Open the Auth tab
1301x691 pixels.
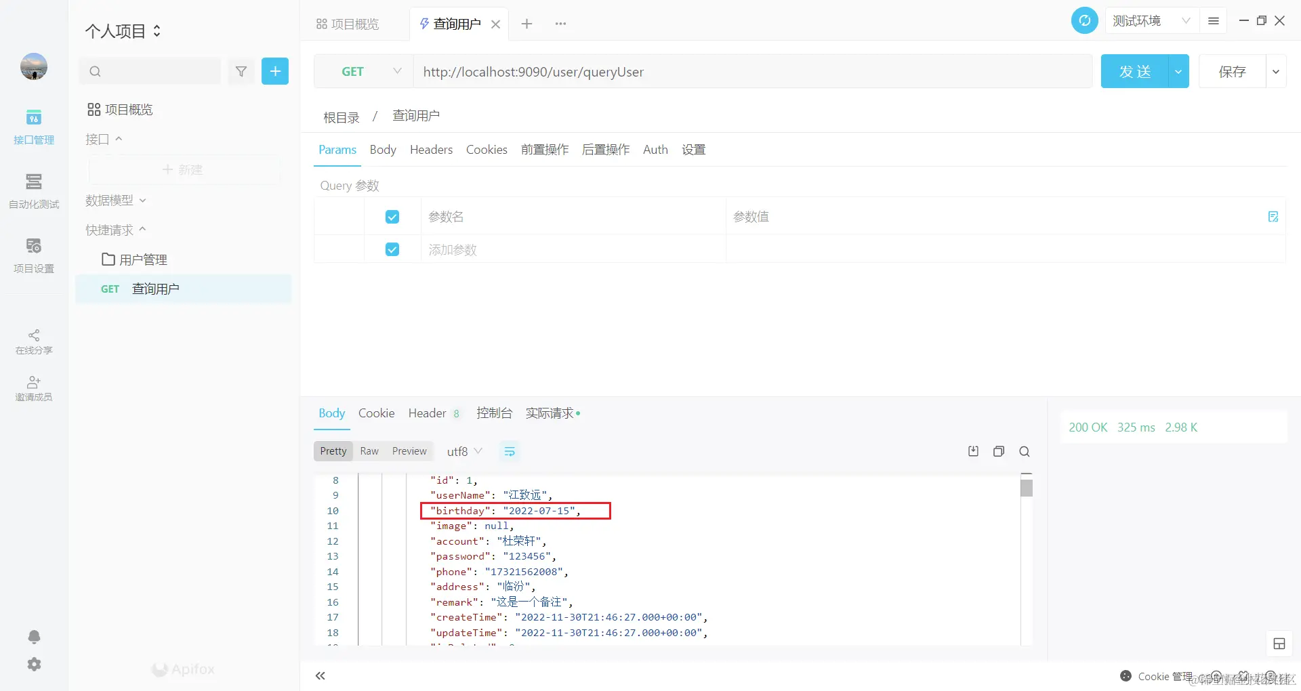(x=655, y=150)
